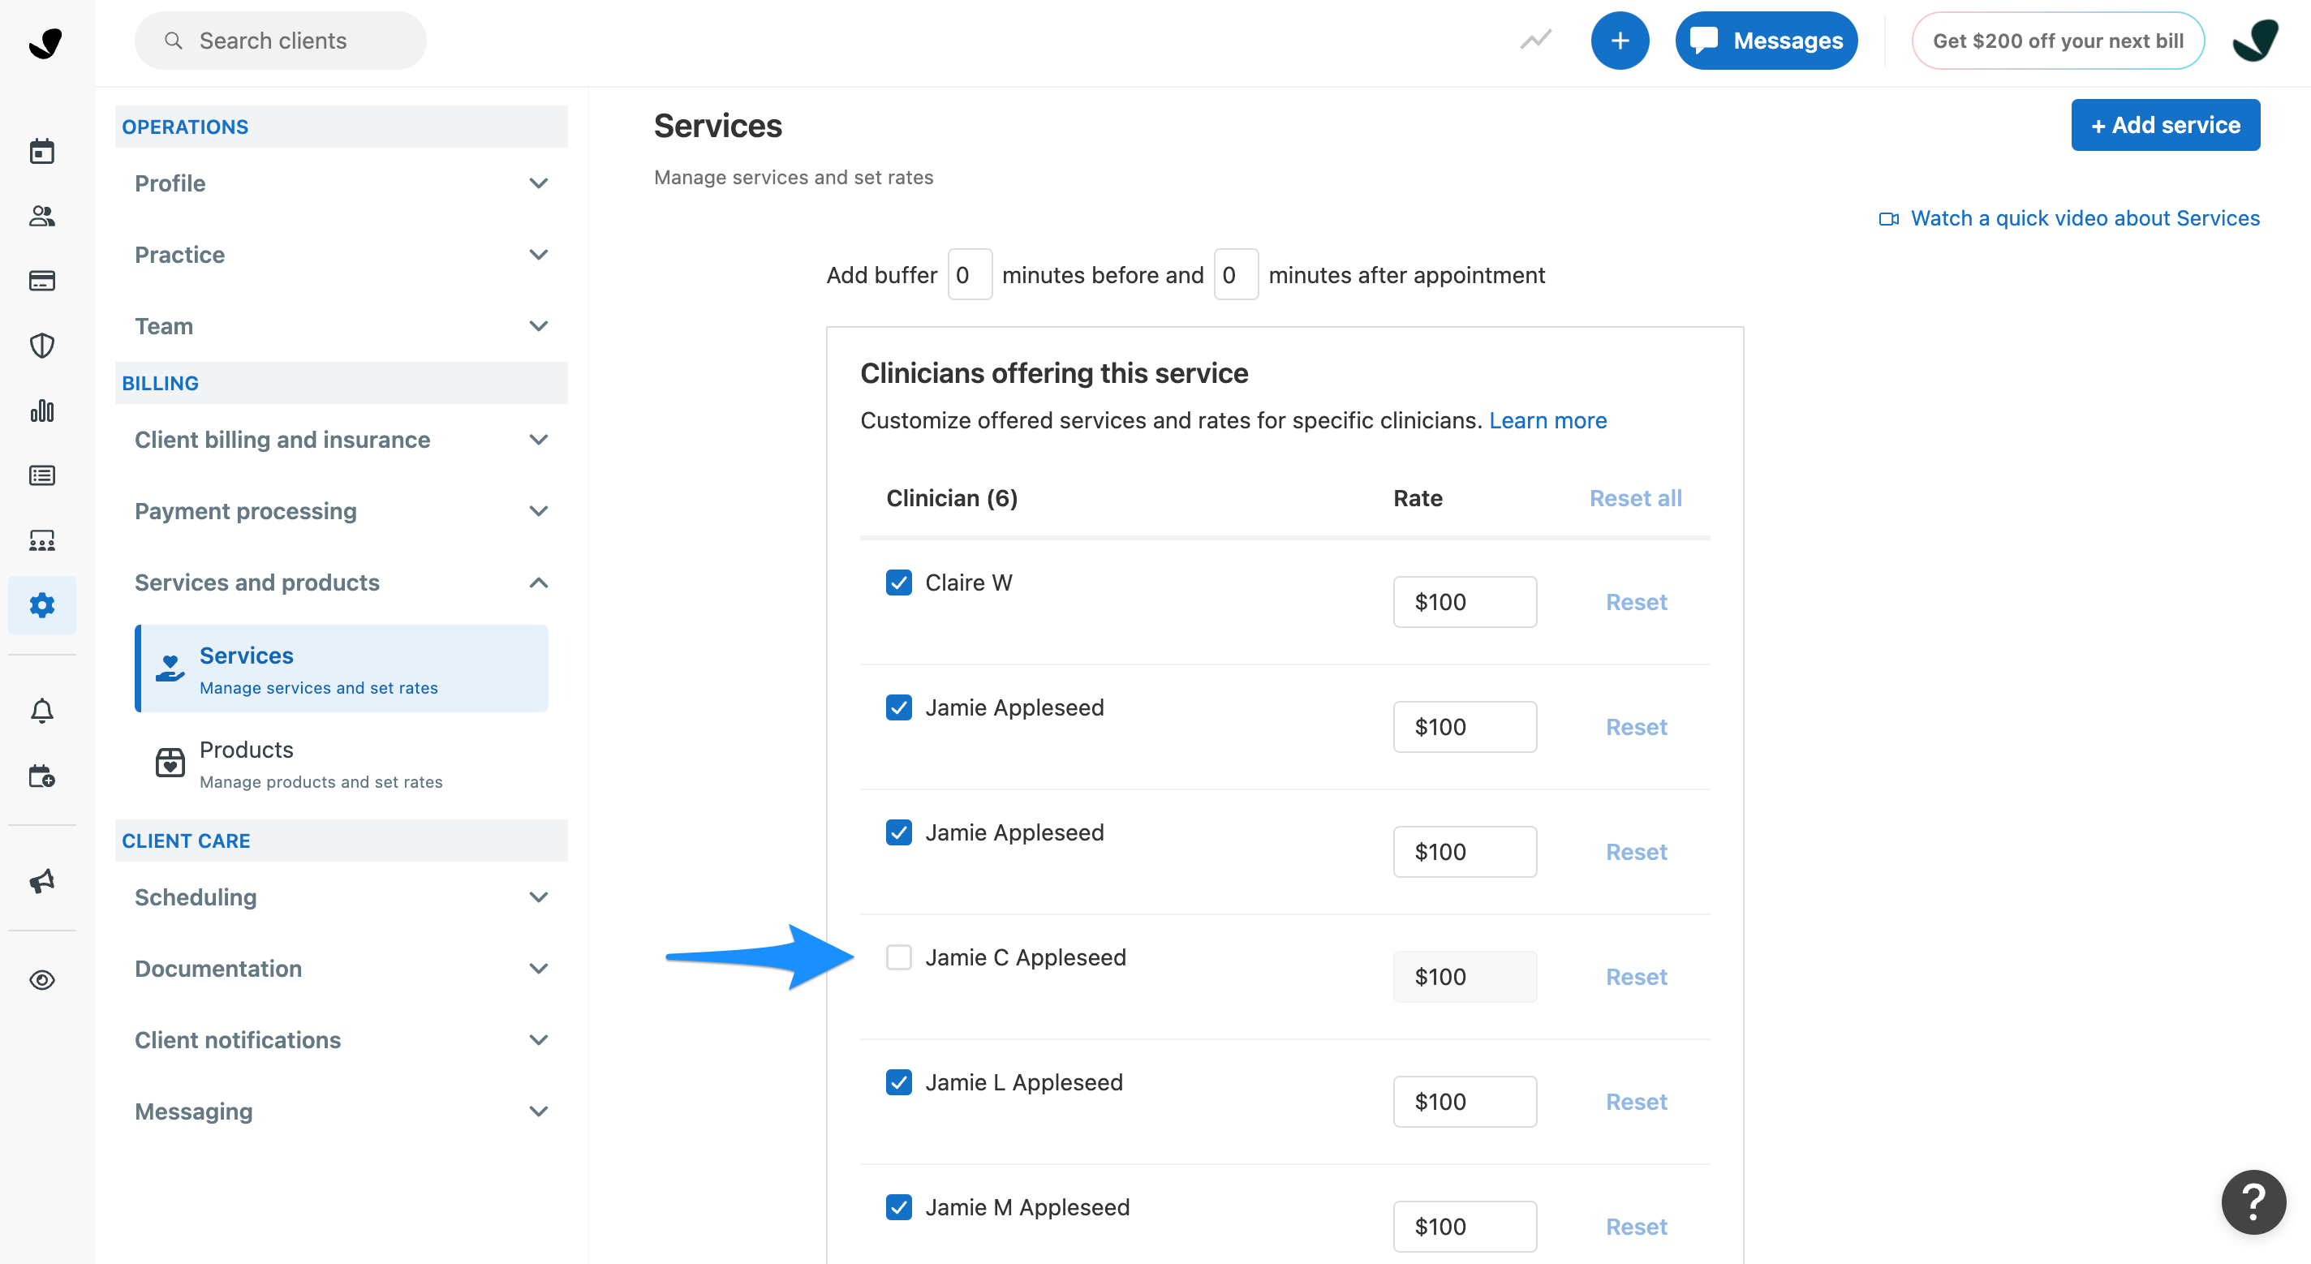
Task: Open the Calendar from the left sidebar
Action: pos(41,151)
